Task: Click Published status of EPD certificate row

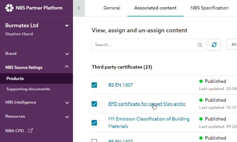Action: tap(215, 100)
